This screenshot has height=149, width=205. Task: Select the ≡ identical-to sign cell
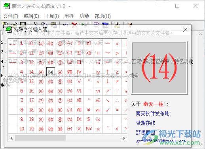click(117, 110)
